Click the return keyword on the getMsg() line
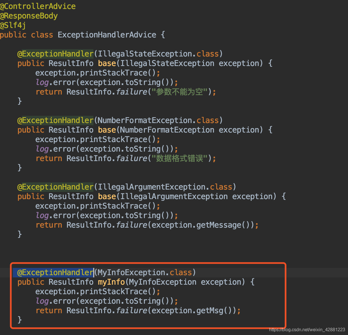348x335 pixels. [x=49, y=310]
